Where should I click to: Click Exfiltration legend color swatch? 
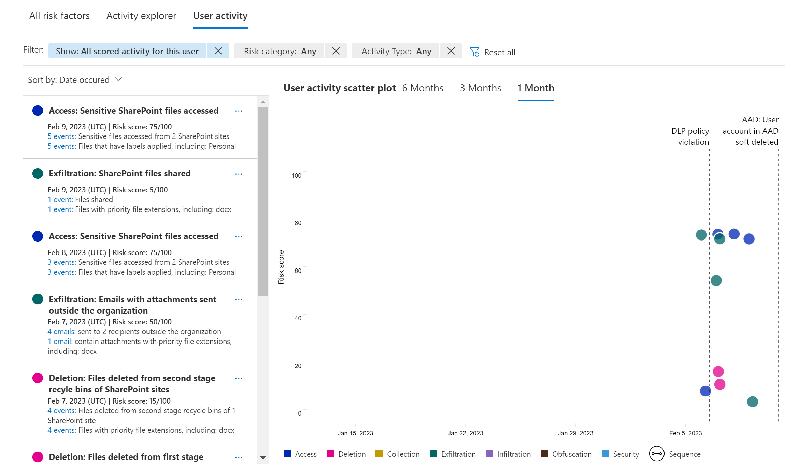click(x=433, y=454)
